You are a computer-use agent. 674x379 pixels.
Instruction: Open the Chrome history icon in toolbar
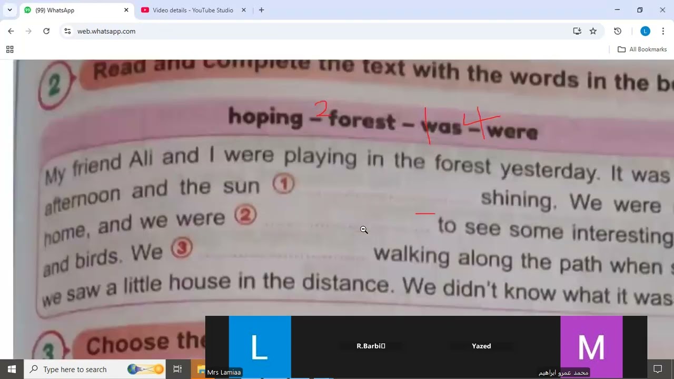point(618,31)
